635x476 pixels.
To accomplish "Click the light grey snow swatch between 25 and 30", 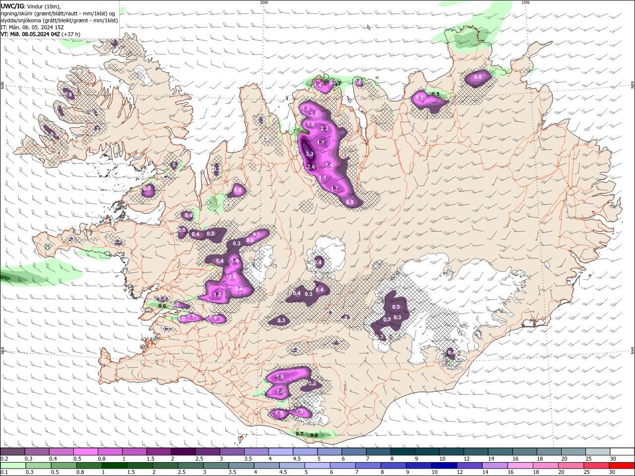I will 597,452.
